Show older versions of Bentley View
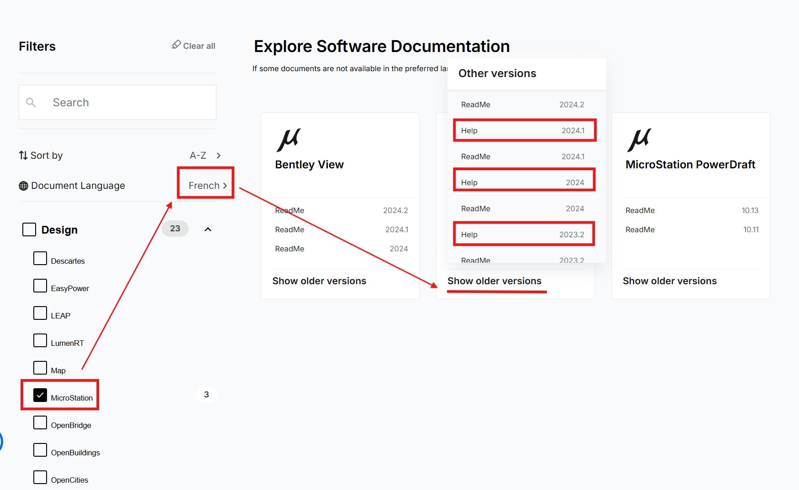Viewport: 799px width, 490px height. [319, 281]
